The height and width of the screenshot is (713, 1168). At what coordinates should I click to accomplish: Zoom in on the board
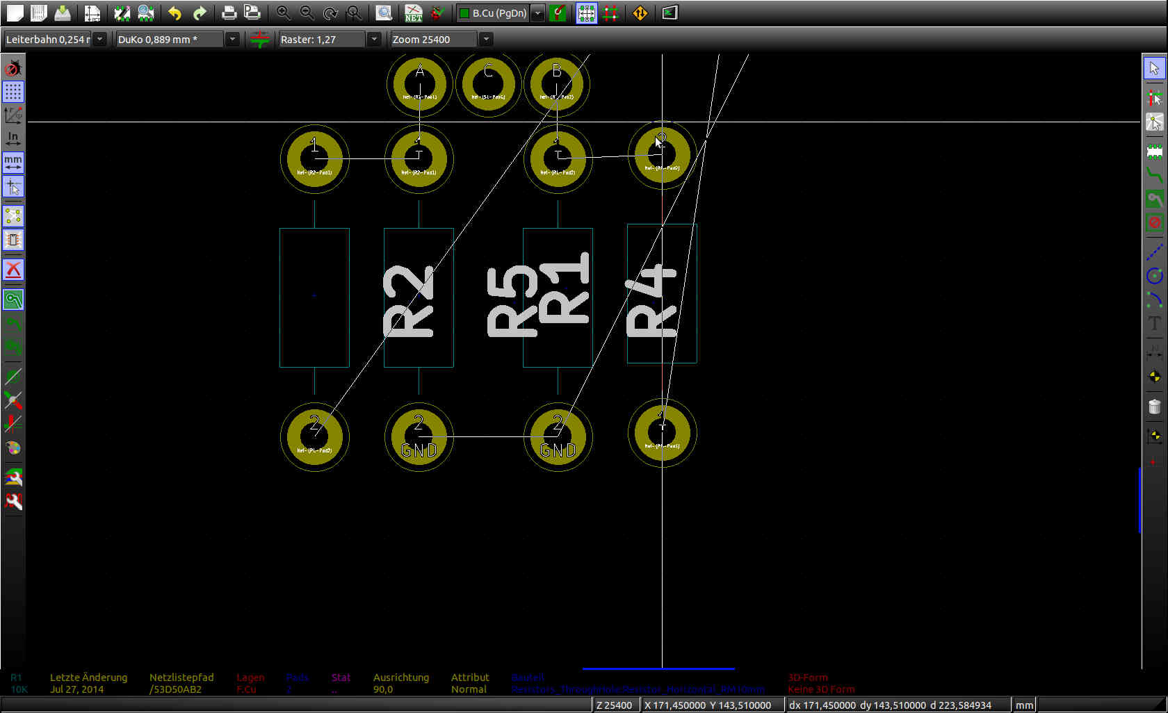pos(283,13)
